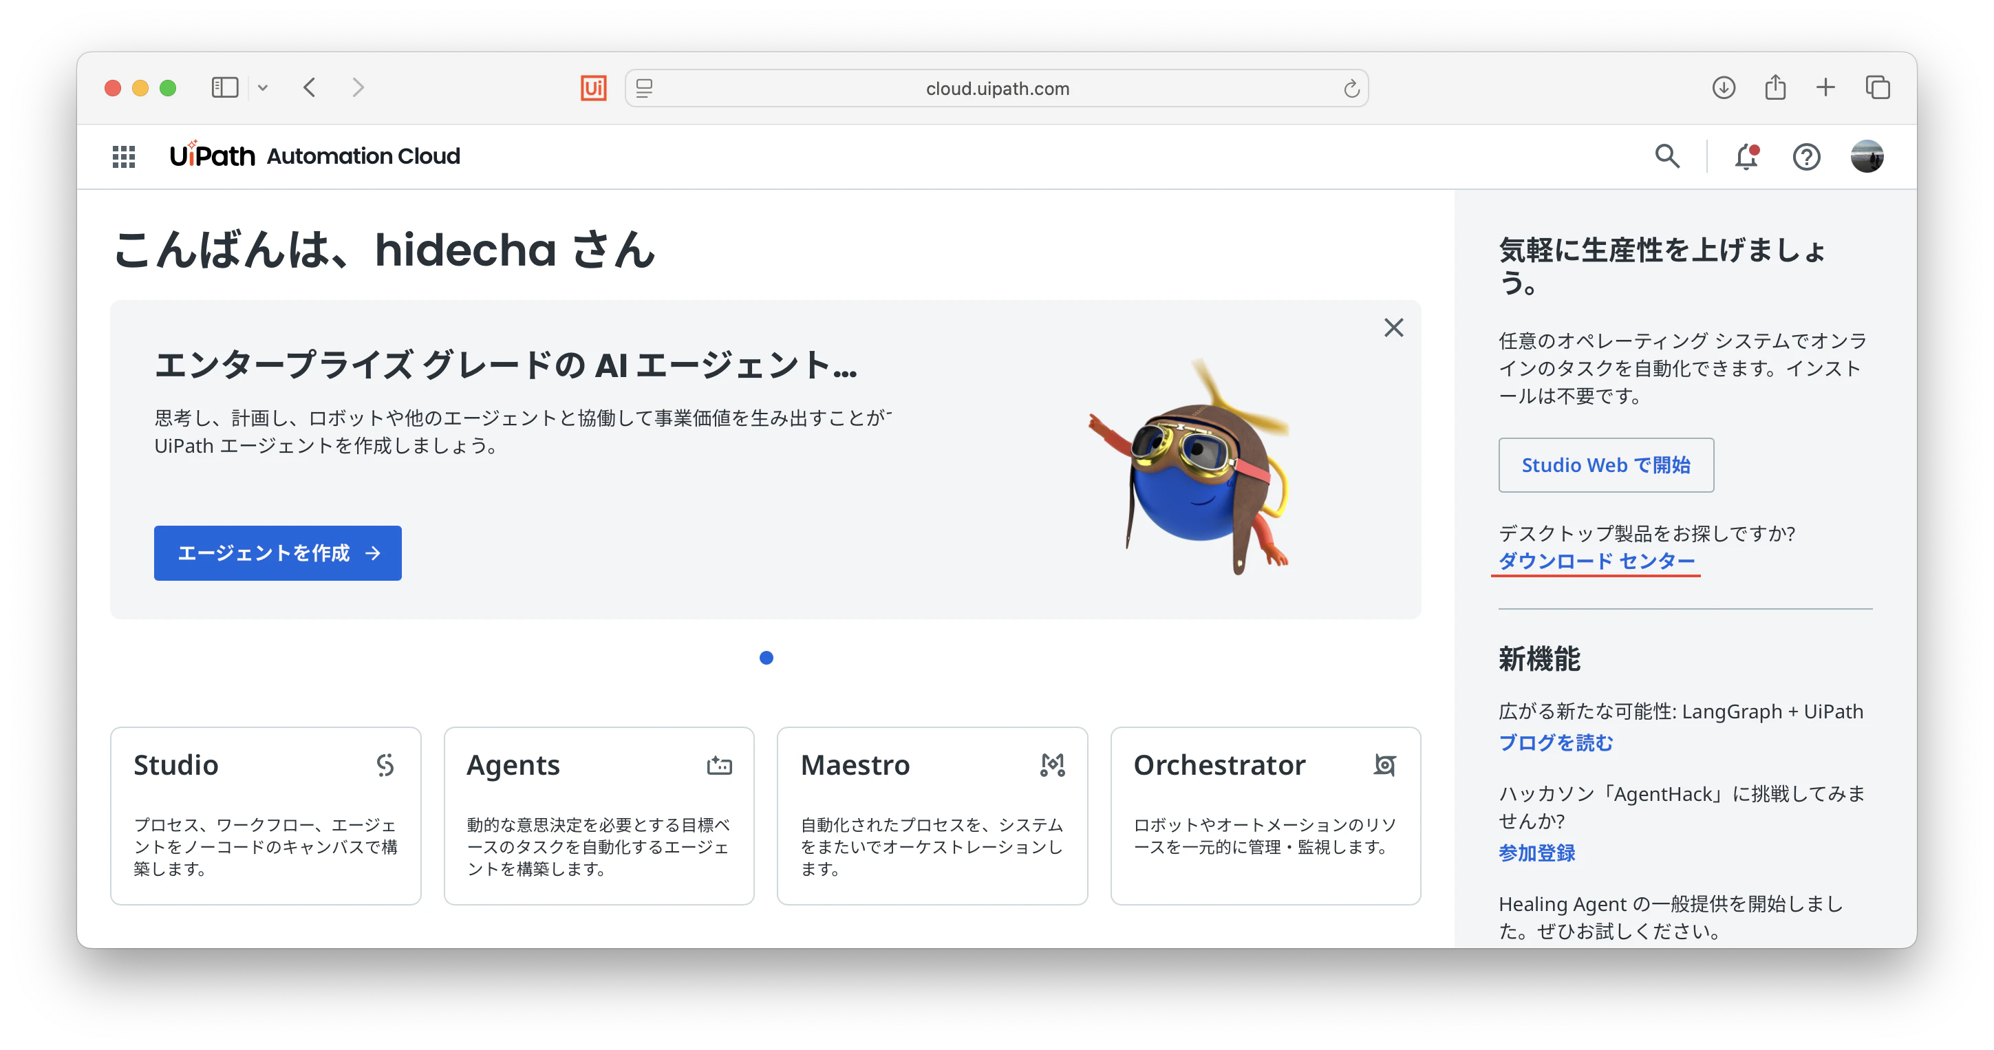Click the Maestro card icon
The width and height of the screenshot is (1994, 1050).
click(x=1052, y=765)
